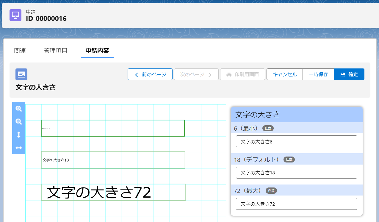Click 一時保存 to save temporarily
The image size is (379, 222).
(x=318, y=74)
